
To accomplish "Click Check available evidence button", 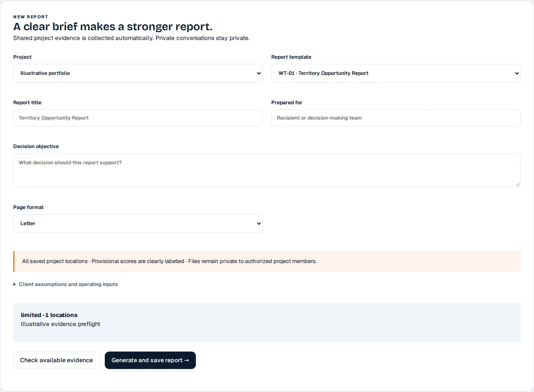I will (56, 360).
